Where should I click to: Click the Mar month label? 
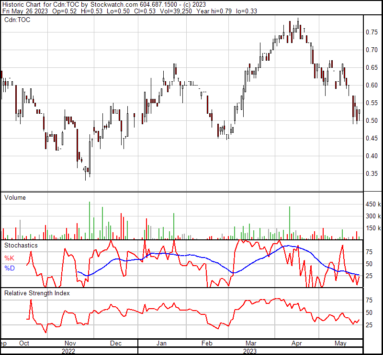pos(251,344)
